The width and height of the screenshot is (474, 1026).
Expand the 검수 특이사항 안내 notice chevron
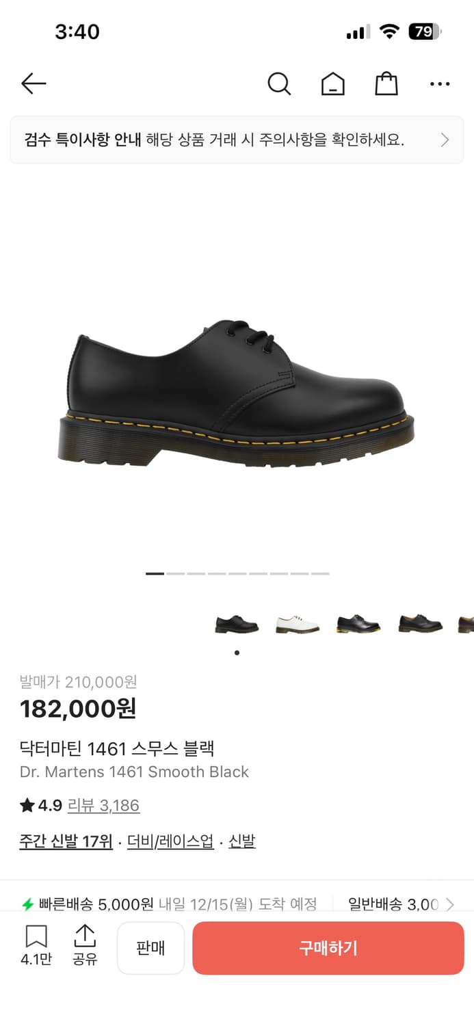tap(445, 140)
